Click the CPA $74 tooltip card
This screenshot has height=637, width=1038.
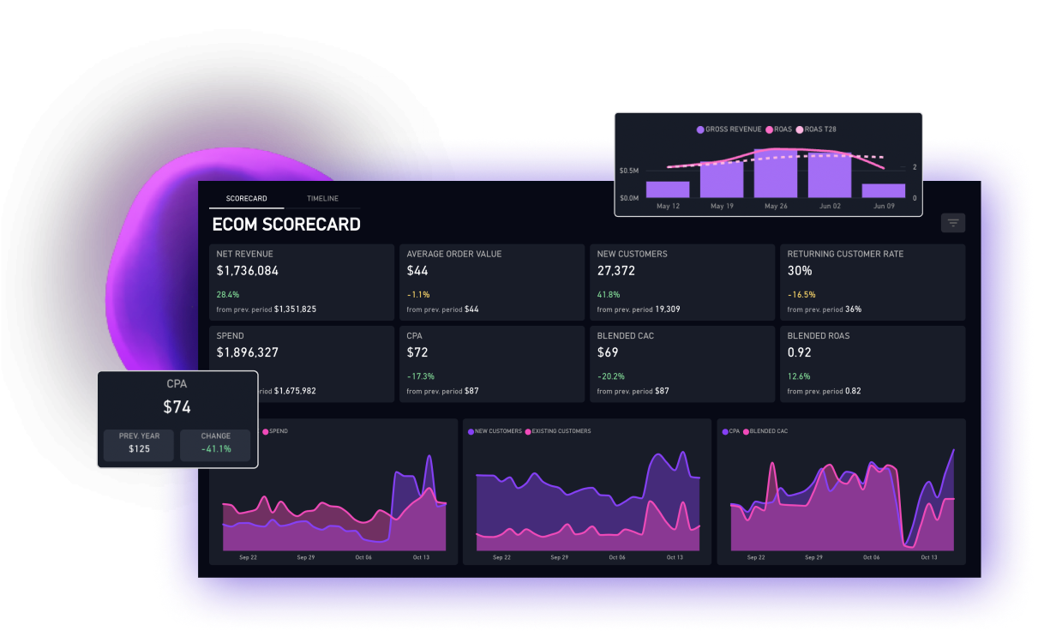(177, 419)
